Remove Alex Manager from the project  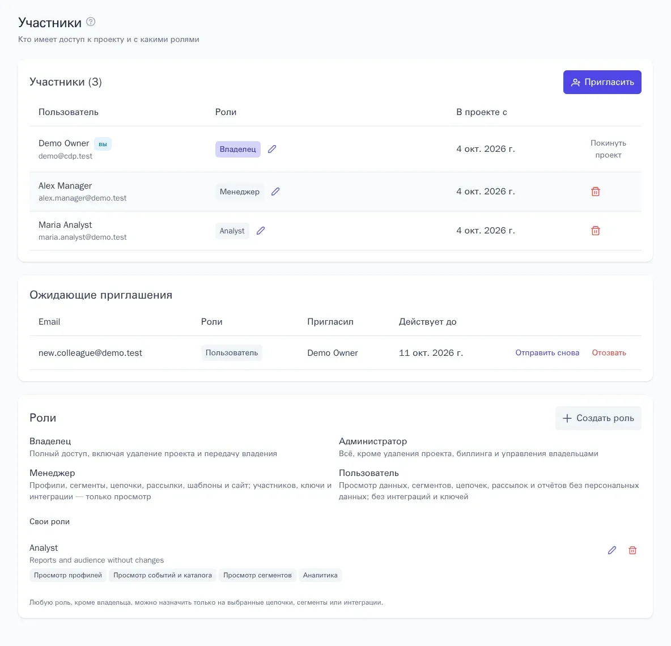[x=595, y=191]
